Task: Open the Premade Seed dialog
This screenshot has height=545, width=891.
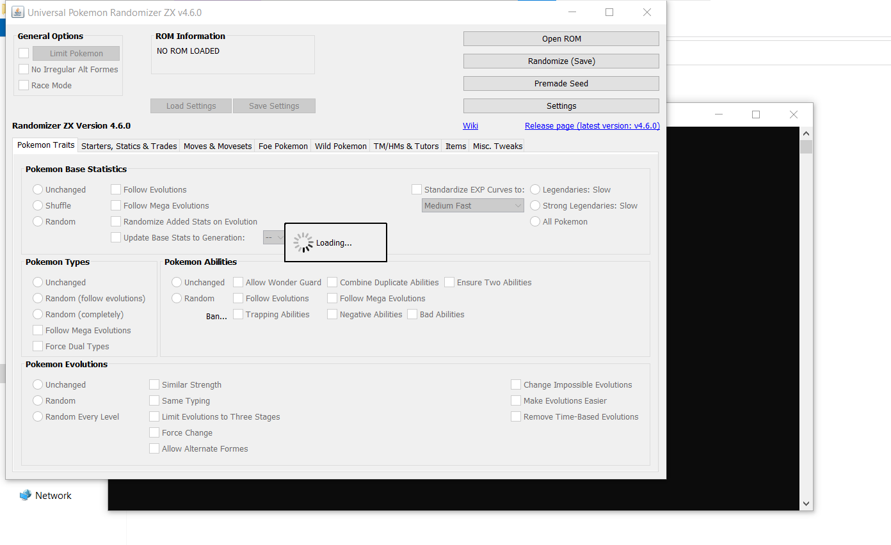Action: click(x=561, y=83)
